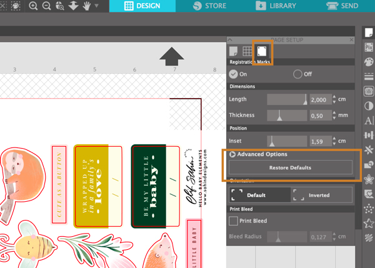The height and width of the screenshot is (268, 375).
Task: Click the upward media feed arrow on mat
Action: [171, 56]
